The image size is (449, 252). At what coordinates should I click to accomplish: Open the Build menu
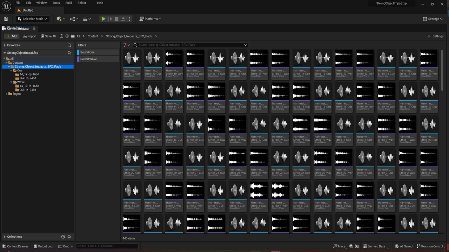tap(69, 3)
